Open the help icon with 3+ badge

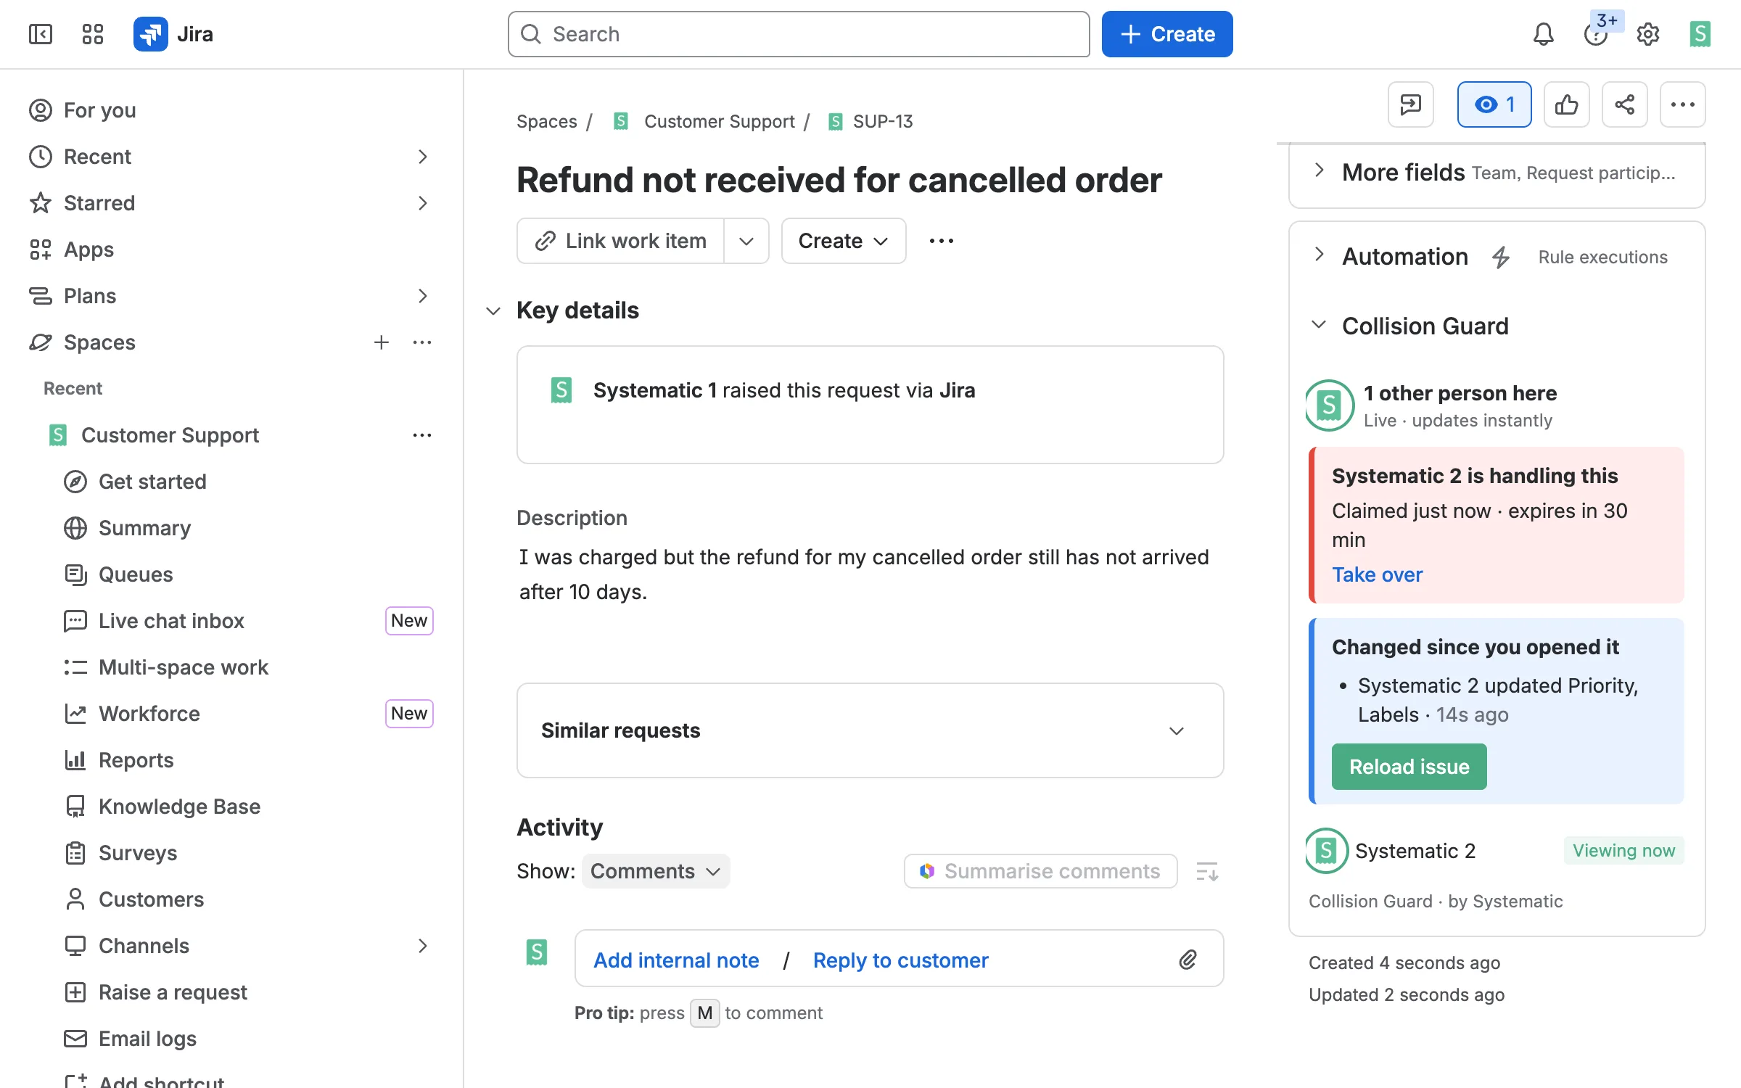(x=1596, y=34)
